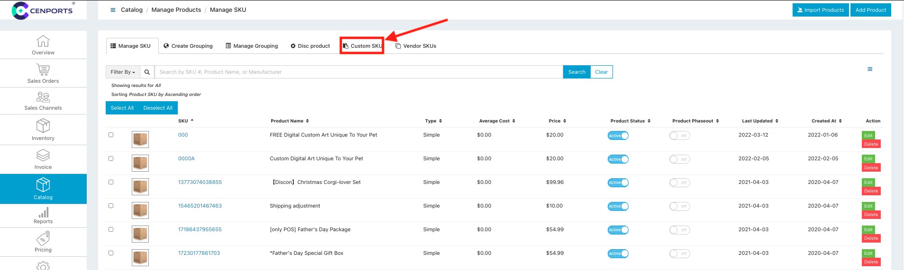
Task: Switch to the Custom SKU tab
Action: (x=362, y=46)
